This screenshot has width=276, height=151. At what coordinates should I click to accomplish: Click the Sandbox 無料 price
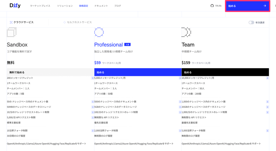coord(11,63)
